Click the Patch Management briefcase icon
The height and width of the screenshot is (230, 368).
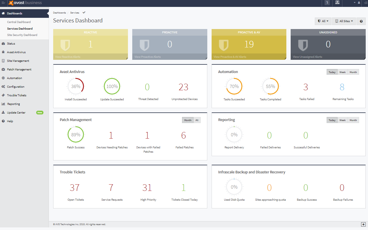point(3,69)
